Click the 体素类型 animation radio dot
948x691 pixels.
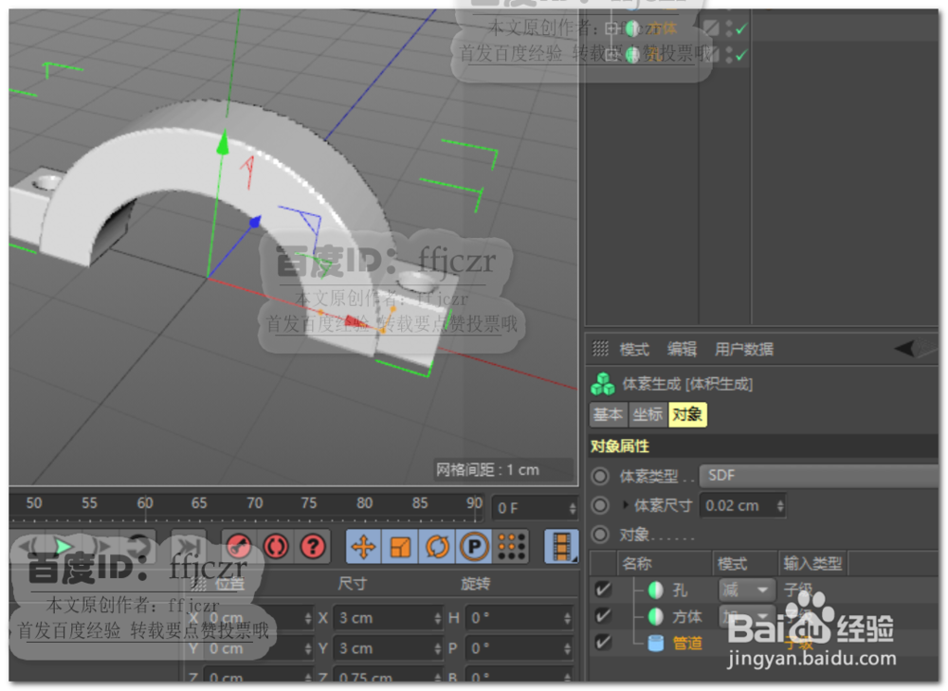tap(600, 477)
